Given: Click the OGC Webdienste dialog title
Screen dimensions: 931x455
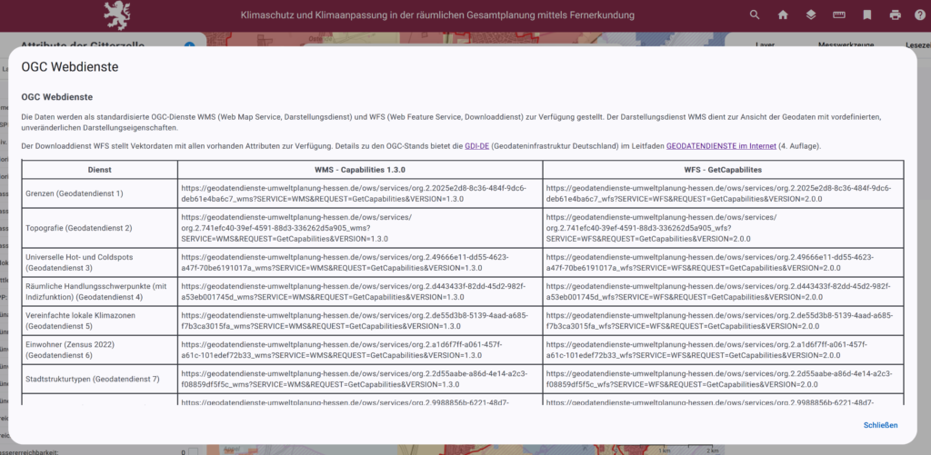Looking at the screenshot, I should (70, 67).
